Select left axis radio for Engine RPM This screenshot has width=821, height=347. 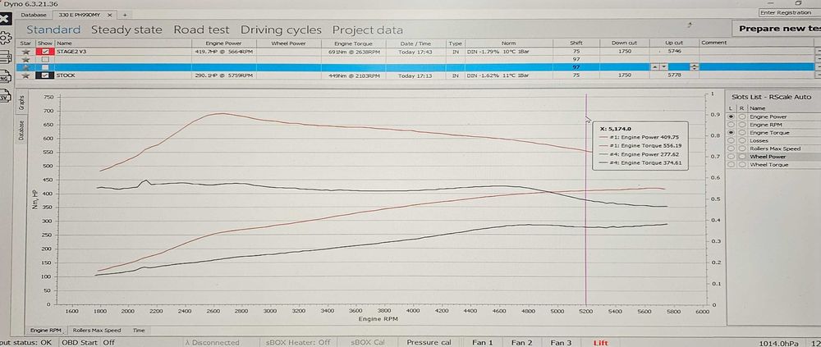pos(732,125)
